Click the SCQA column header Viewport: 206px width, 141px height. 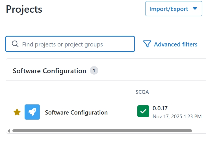point(142,92)
